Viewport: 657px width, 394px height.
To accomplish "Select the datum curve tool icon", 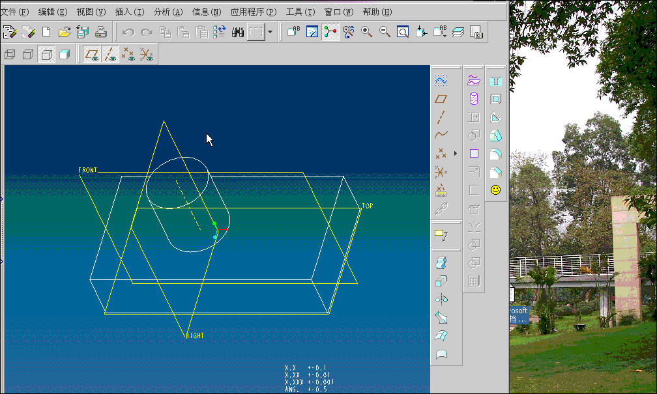I will [441, 135].
